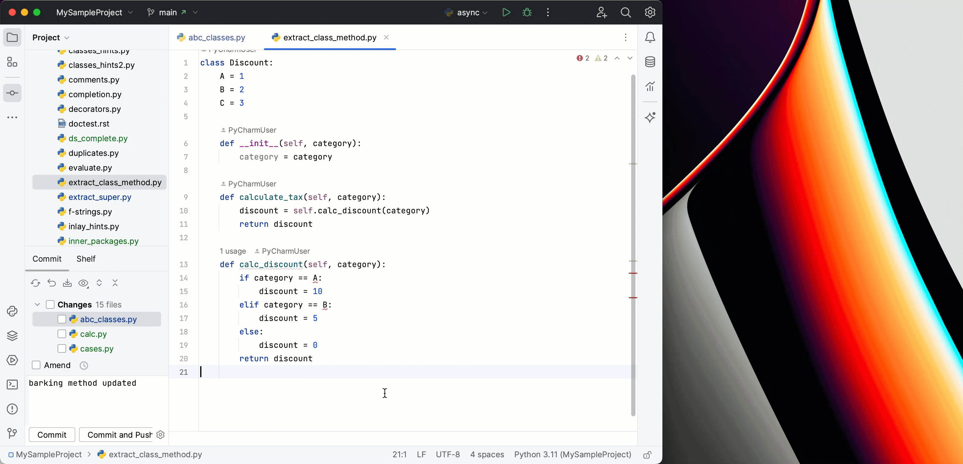963x464 pixels.
Task: Switch to abc_classes.py editor tab
Action: pos(211,37)
